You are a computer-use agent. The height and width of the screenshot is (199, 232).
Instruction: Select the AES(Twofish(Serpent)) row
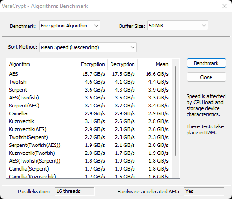[x=89, y=161]
